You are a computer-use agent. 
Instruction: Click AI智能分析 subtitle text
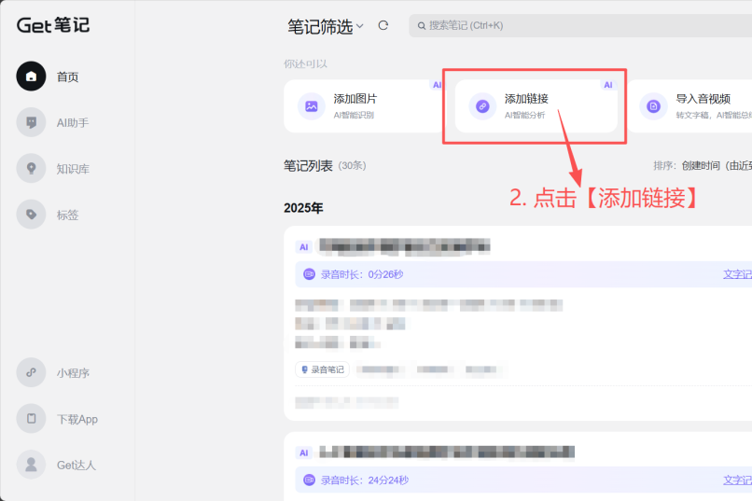524,115
